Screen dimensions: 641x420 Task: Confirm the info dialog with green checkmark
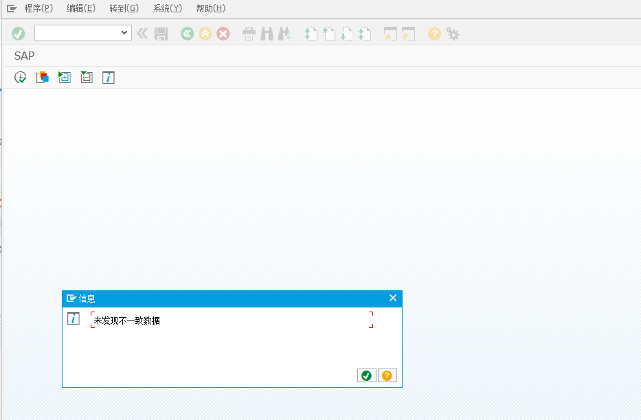tap(366, 375)
